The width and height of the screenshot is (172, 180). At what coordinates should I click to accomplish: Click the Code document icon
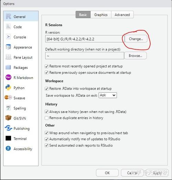[8, 27]
